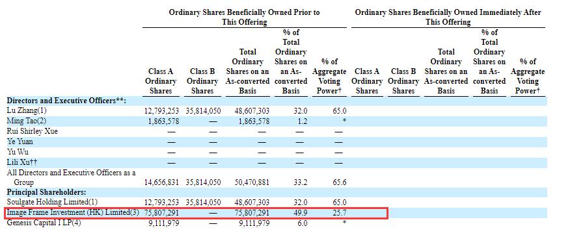
Task: Select the 25.7 voting power value
Action: tap(339, 213)
